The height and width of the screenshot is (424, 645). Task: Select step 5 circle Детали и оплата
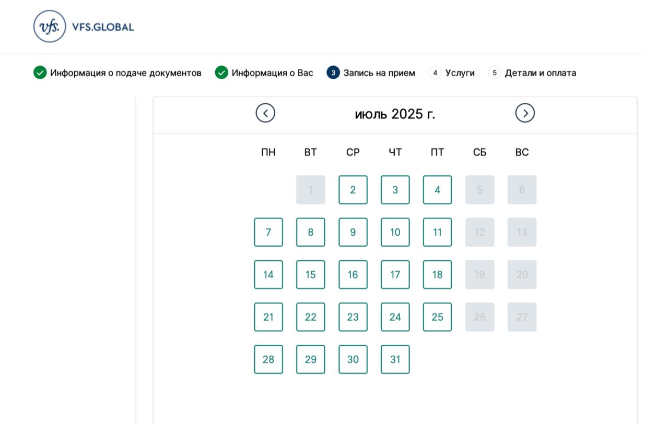pos(495,72)
